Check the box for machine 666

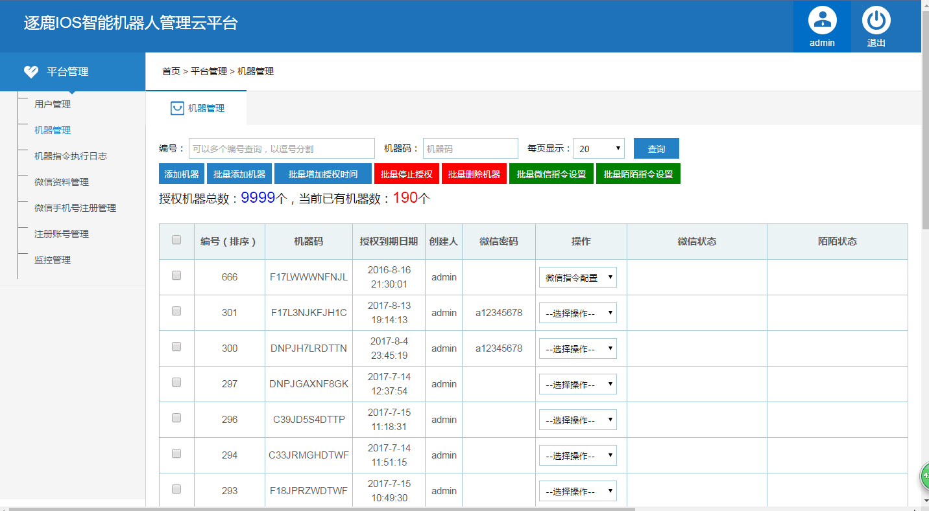pos(176,276)
